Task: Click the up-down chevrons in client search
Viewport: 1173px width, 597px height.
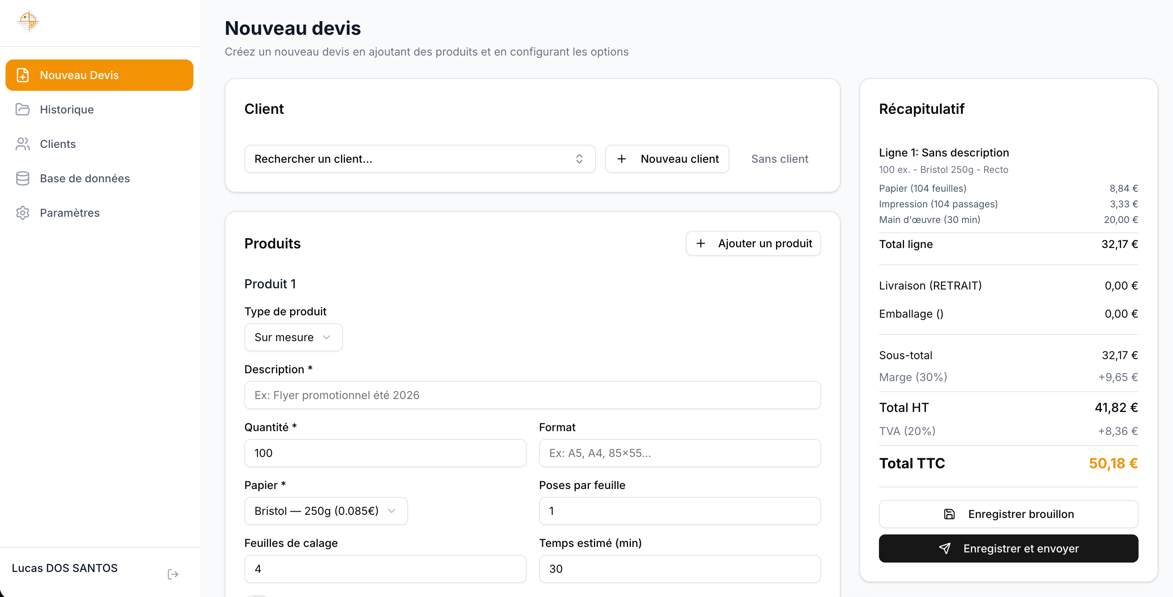Action: coord(579,159)
